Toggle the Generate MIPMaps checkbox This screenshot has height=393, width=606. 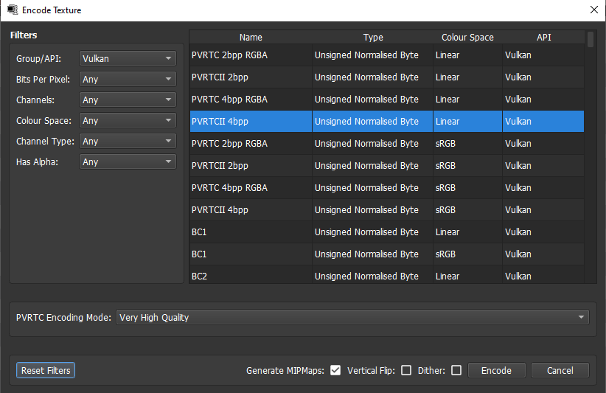(x=335, y=370)
